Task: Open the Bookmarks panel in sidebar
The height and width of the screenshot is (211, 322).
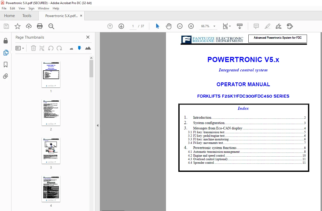Action: click(x=6, y=65)
